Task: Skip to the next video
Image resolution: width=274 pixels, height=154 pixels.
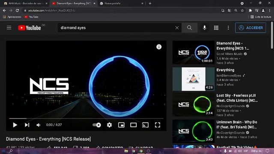Action: pos(27,125)
